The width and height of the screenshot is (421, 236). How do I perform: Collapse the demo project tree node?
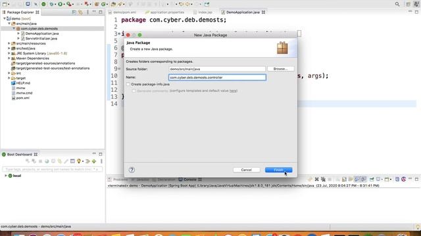(5, 19)
